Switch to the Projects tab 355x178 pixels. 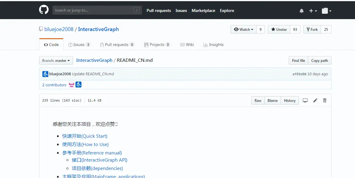click(x=157, y=44)
